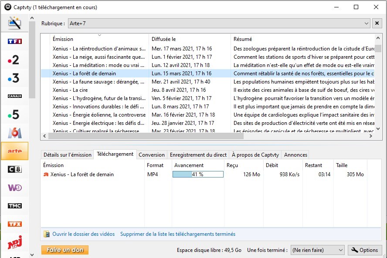Click the sort arrow above Émission column
Image resolution: width=387 pixels, height=258 pixels.
(x=99, y=35)
